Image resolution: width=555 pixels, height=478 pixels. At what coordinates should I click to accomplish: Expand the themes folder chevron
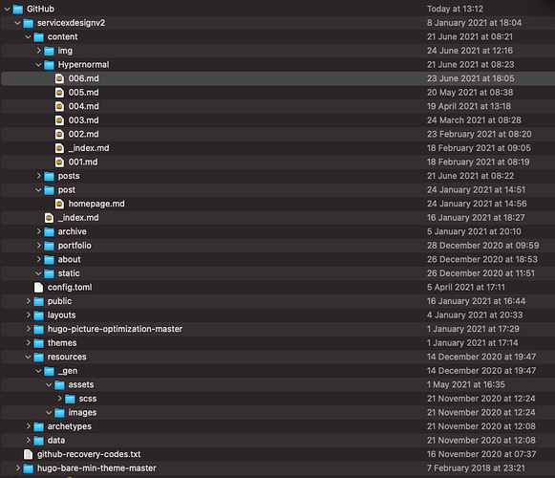coord(28,343)
